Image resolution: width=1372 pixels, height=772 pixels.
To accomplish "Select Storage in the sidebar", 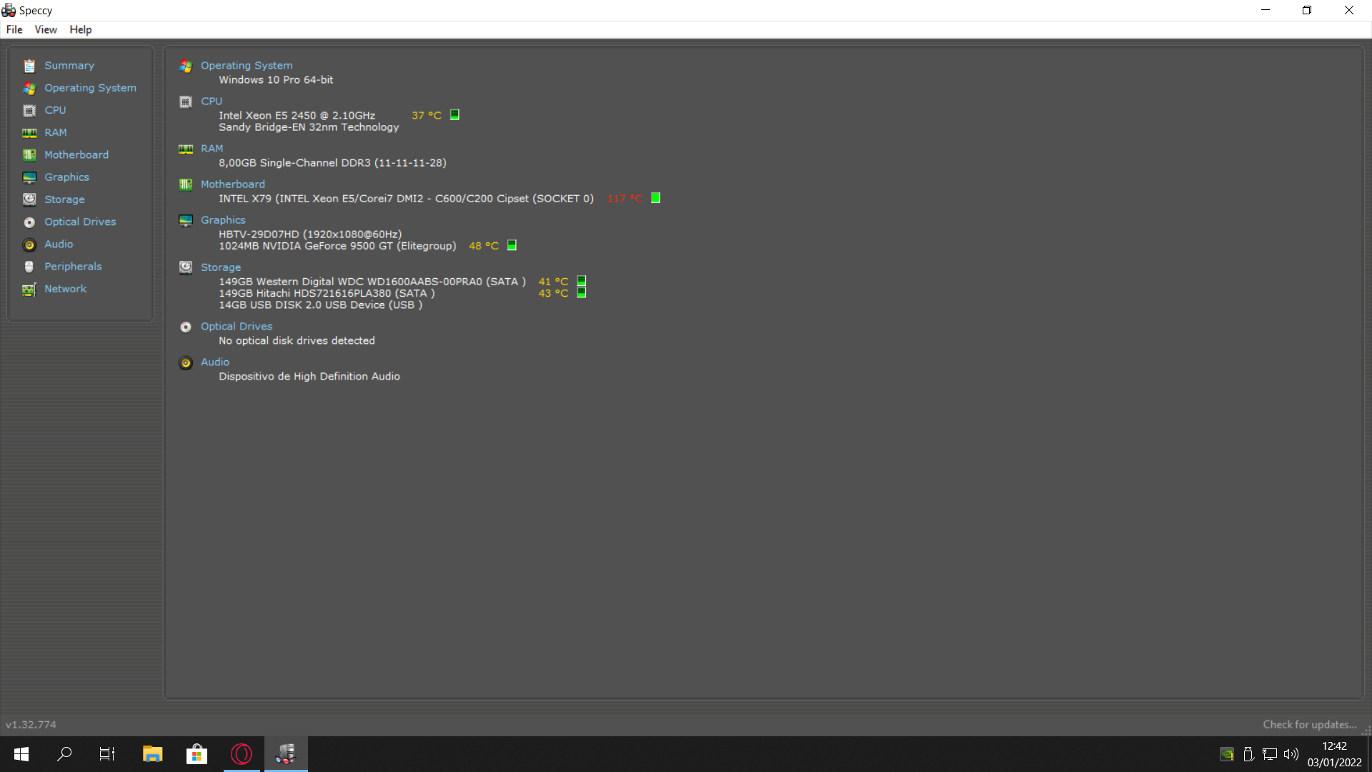I will coord(64,199).
